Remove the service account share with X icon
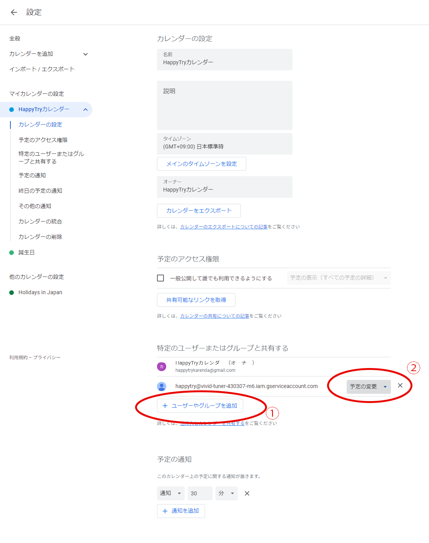 click(x=400, y=386)
